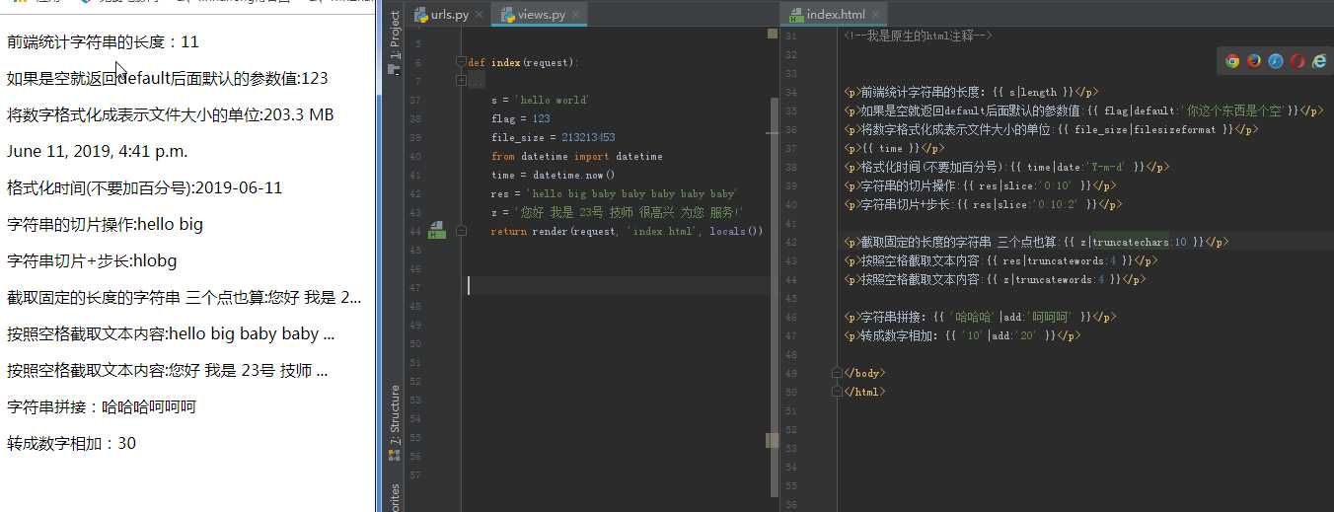1334x512 pixels.
Task: Close the urls.py tab
Action: coord(480,15)
